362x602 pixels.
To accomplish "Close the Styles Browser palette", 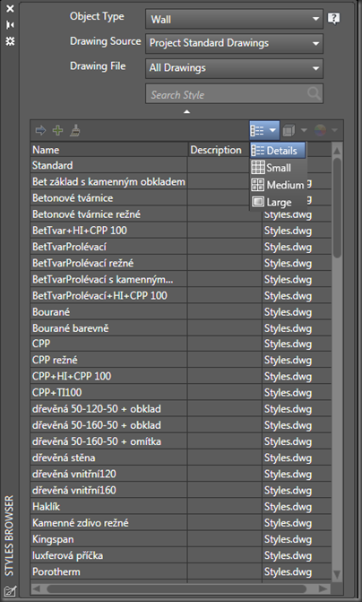I will tap(10, 8).
